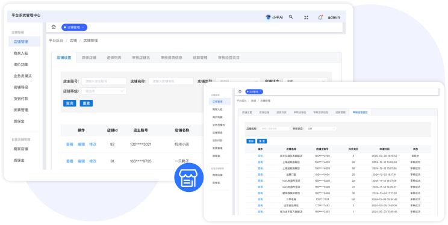The width and height of the screenshot is (448, 225).
Task: Open the 店铺状态 dropdown
Action: click(305, 81)
